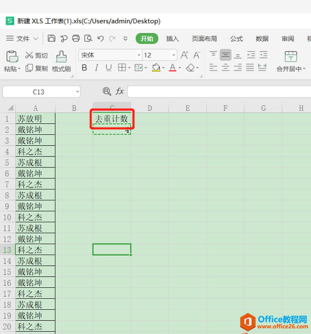The image size is (311, 334).
Task: Open the Name Box C13 dropdown
Action: pyautogui.click(x=77, y=92)
